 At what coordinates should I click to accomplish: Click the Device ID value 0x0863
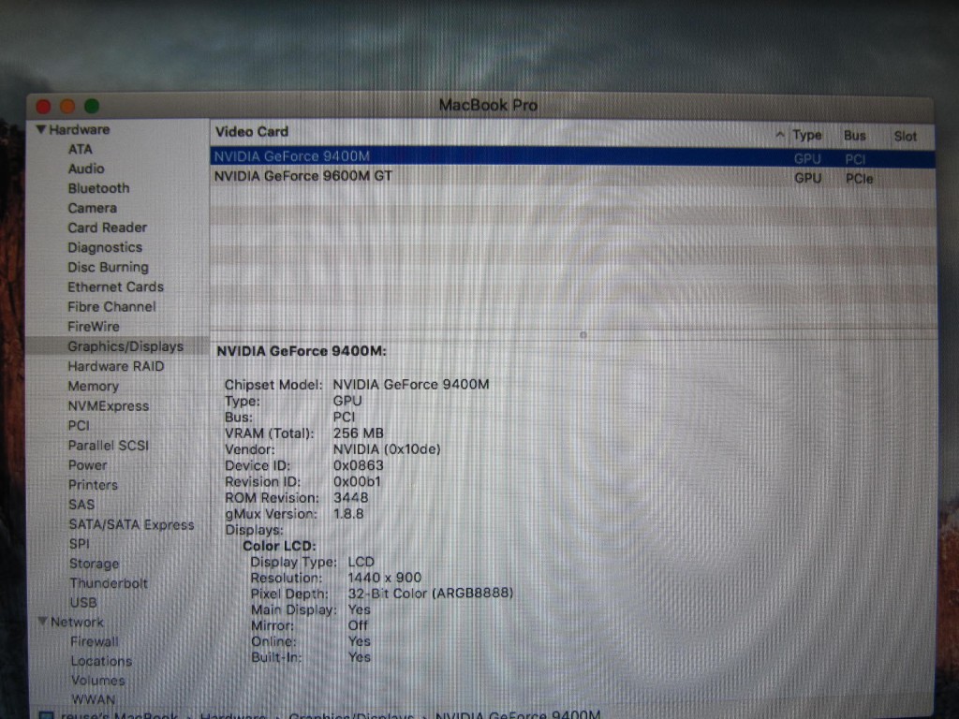(359, 466)
